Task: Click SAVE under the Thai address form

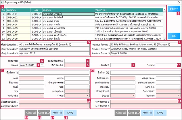Action: 70,113
